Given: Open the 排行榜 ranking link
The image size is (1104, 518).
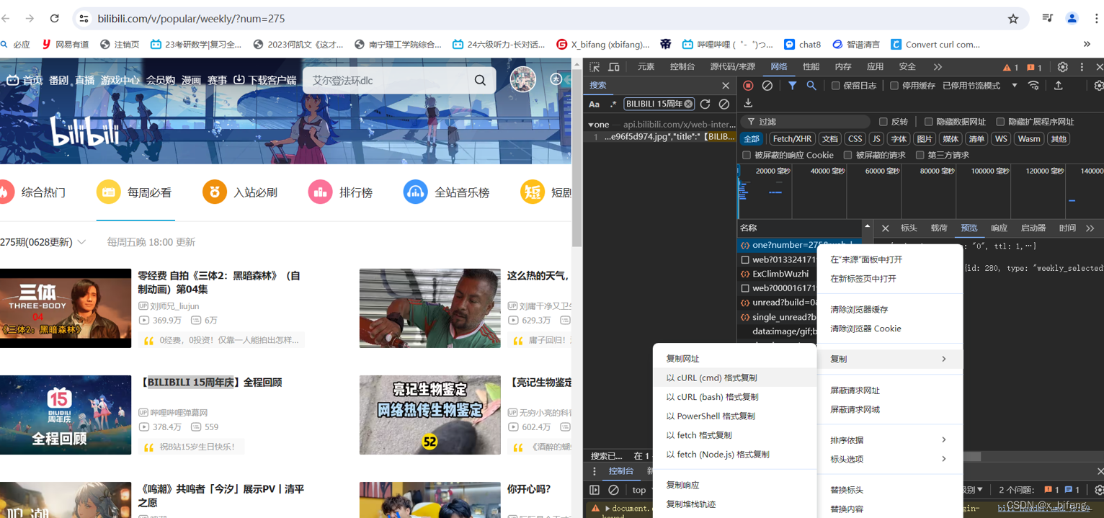Looking at the screenshot, I should (340, 192).
